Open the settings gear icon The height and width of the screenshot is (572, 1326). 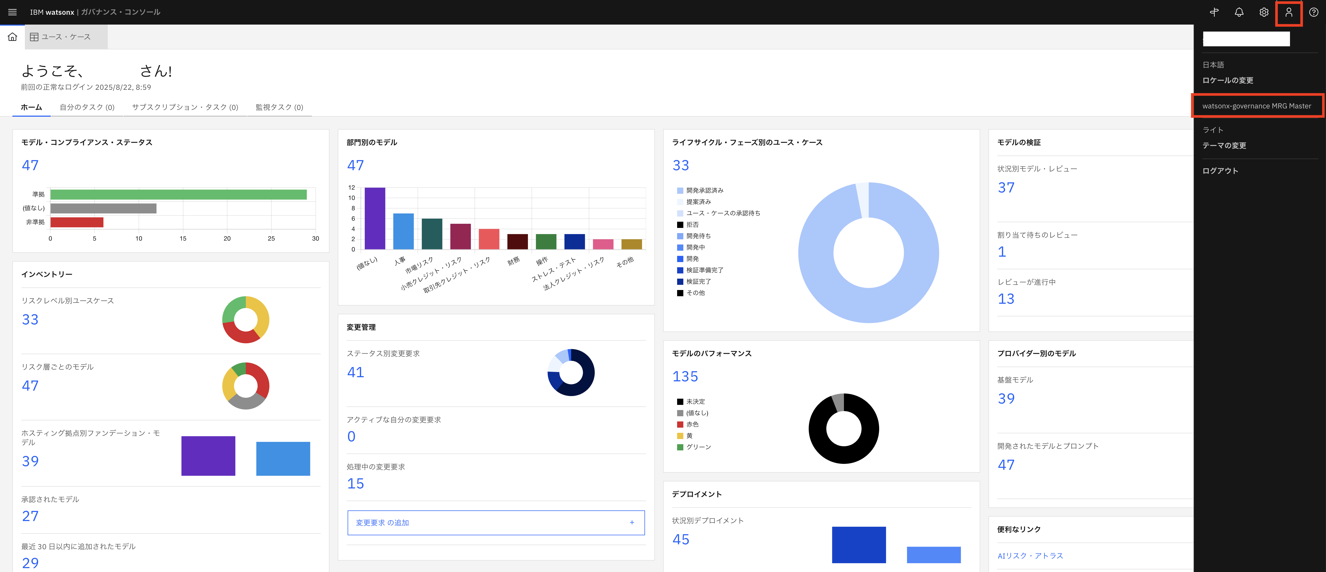(x=1264, y=12)
